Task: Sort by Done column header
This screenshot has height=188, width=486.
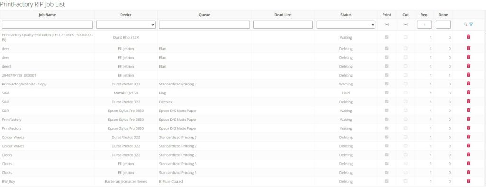Action: click(x=443, y=15)
